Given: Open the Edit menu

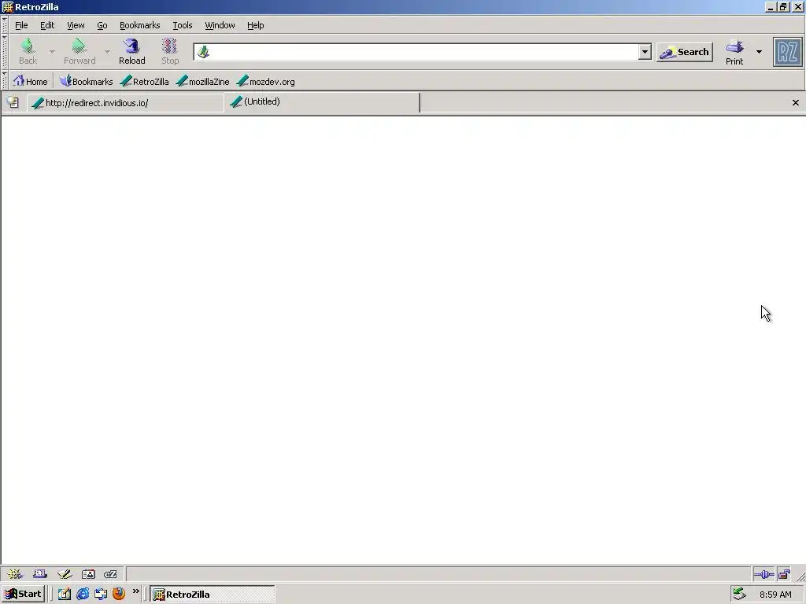Looking at the screenshot, I should (x=47, y=25).
